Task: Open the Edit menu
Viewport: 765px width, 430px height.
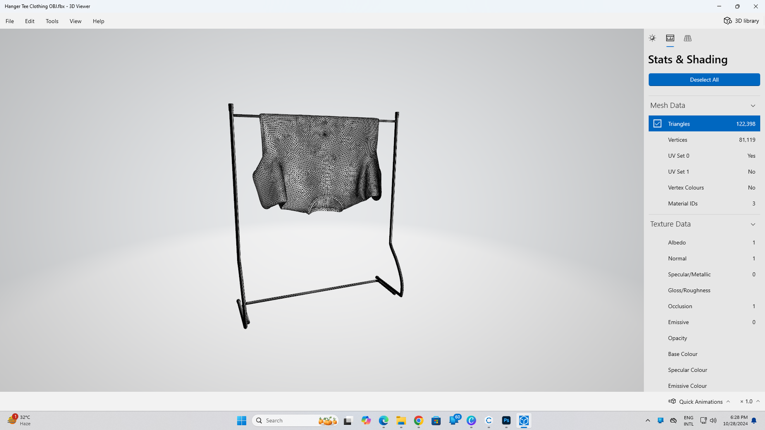Action: tap(30, 21)
